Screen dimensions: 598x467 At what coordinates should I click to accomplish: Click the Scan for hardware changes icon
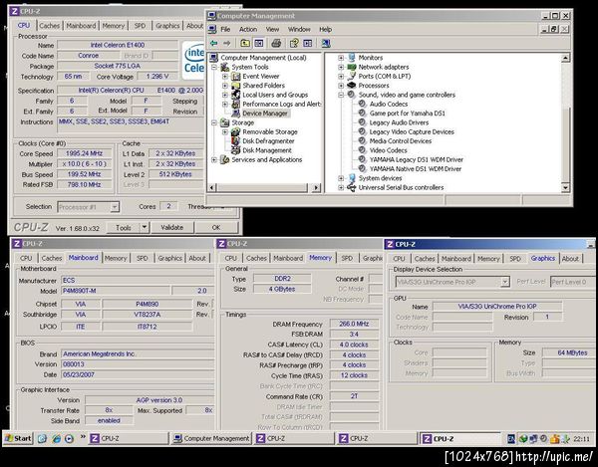point(326,44)
